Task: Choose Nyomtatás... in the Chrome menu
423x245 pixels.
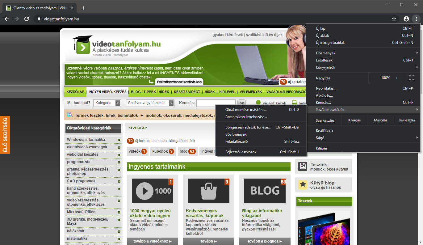Action: 363,88
